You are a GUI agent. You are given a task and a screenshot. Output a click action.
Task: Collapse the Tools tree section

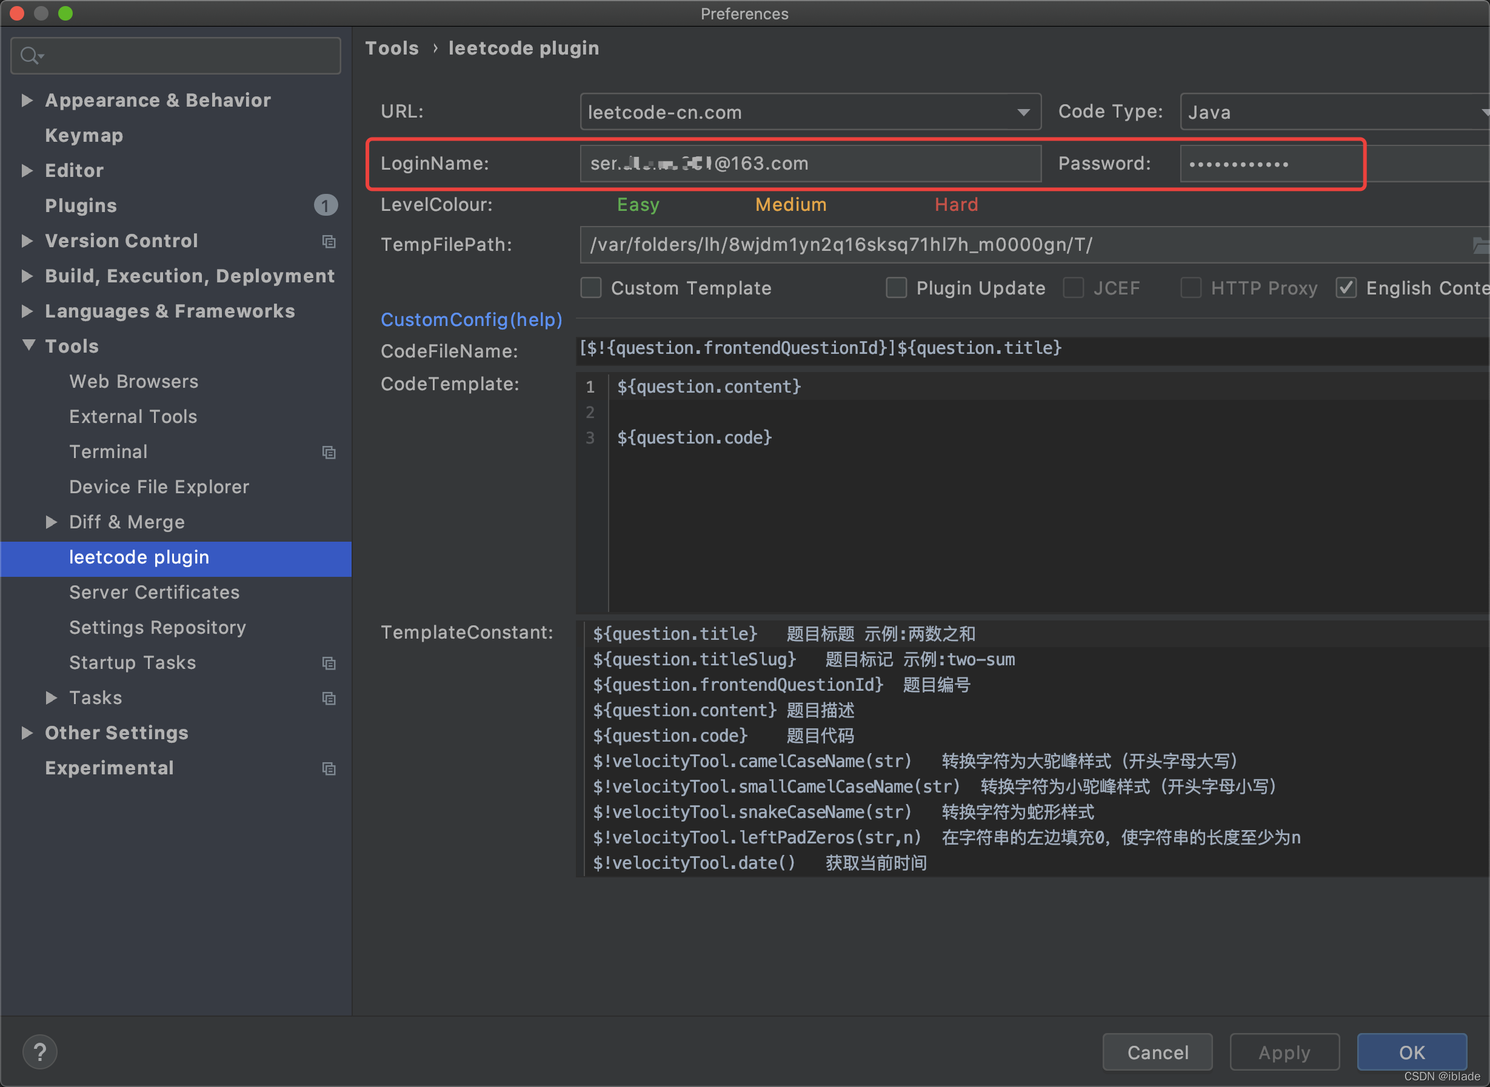28,345
